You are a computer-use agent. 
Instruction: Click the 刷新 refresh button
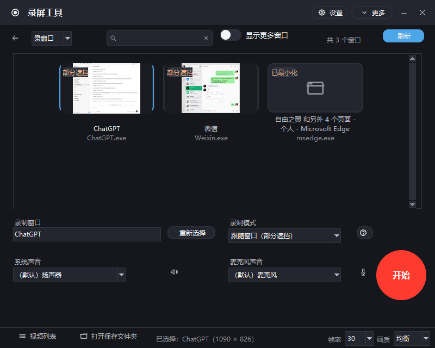click(403, 36)
